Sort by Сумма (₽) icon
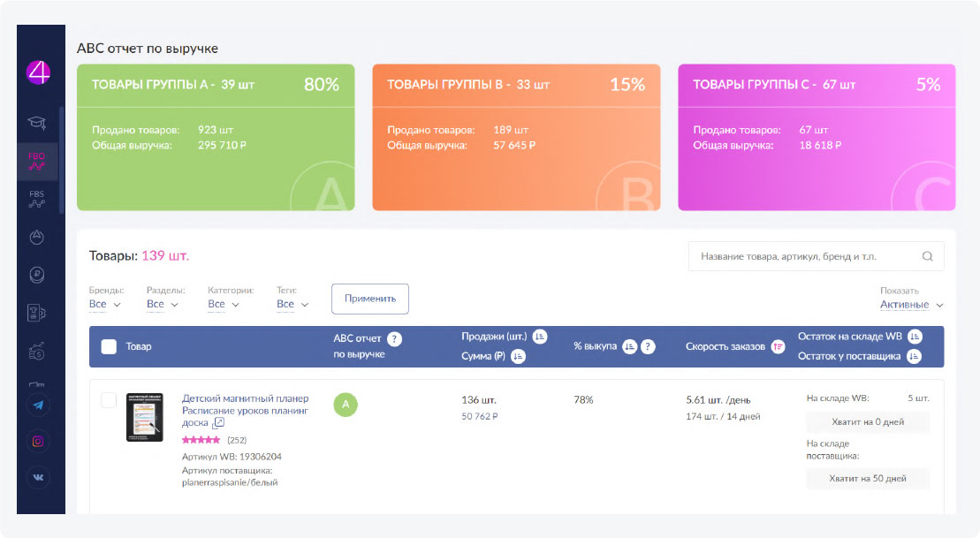980x538 pixels. coord(518,356)
